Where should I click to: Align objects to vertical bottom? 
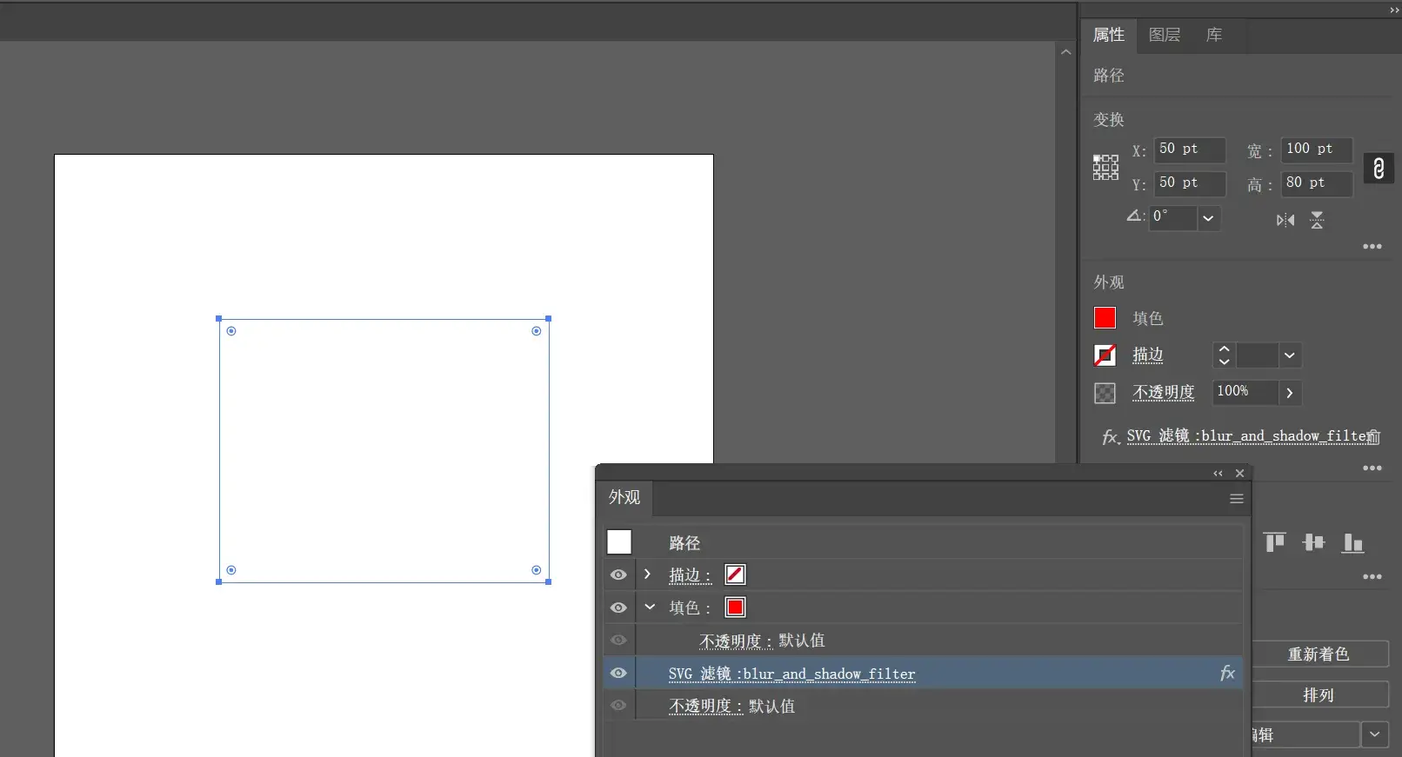click(x=1352, y=542)
